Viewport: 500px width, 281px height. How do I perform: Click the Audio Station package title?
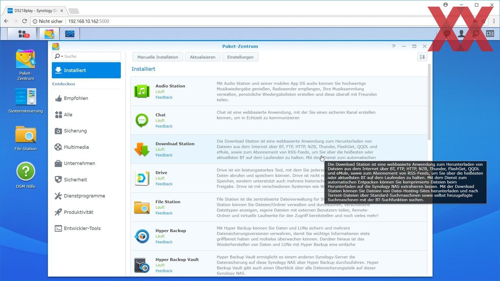(x=170, y=86)
